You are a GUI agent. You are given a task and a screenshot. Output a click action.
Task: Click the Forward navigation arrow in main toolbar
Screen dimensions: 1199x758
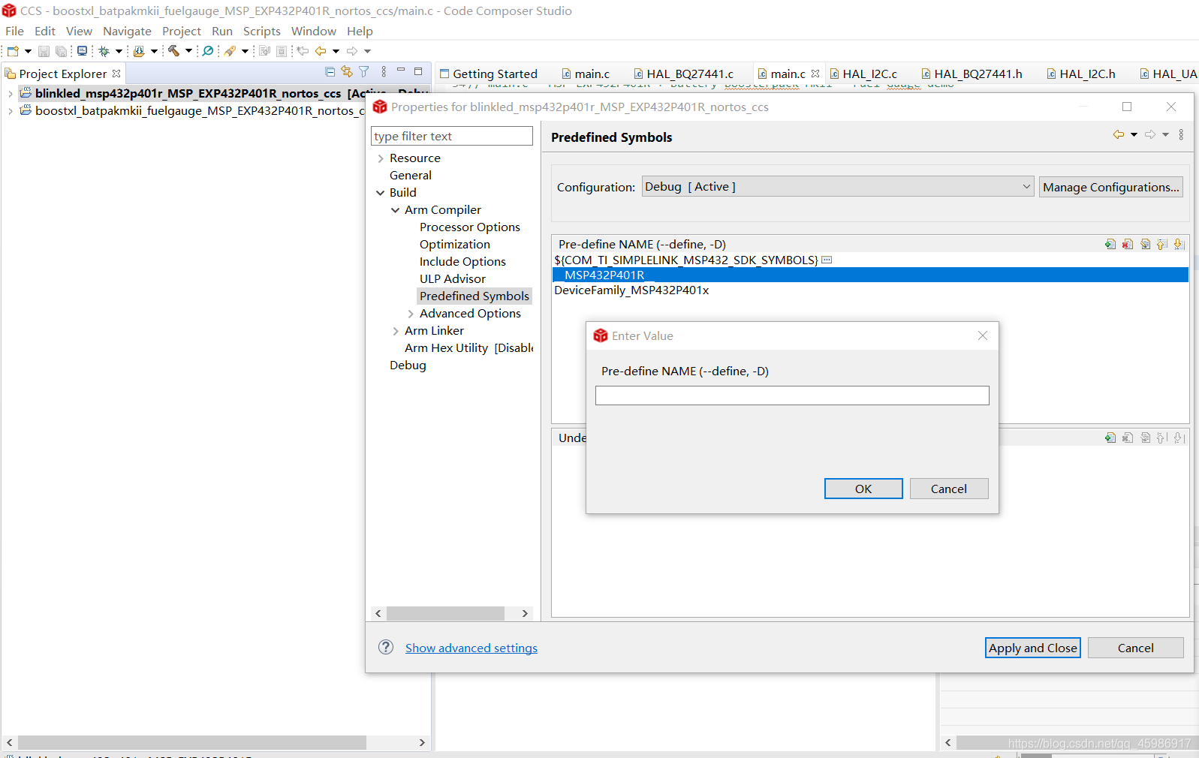pos(352,51)
